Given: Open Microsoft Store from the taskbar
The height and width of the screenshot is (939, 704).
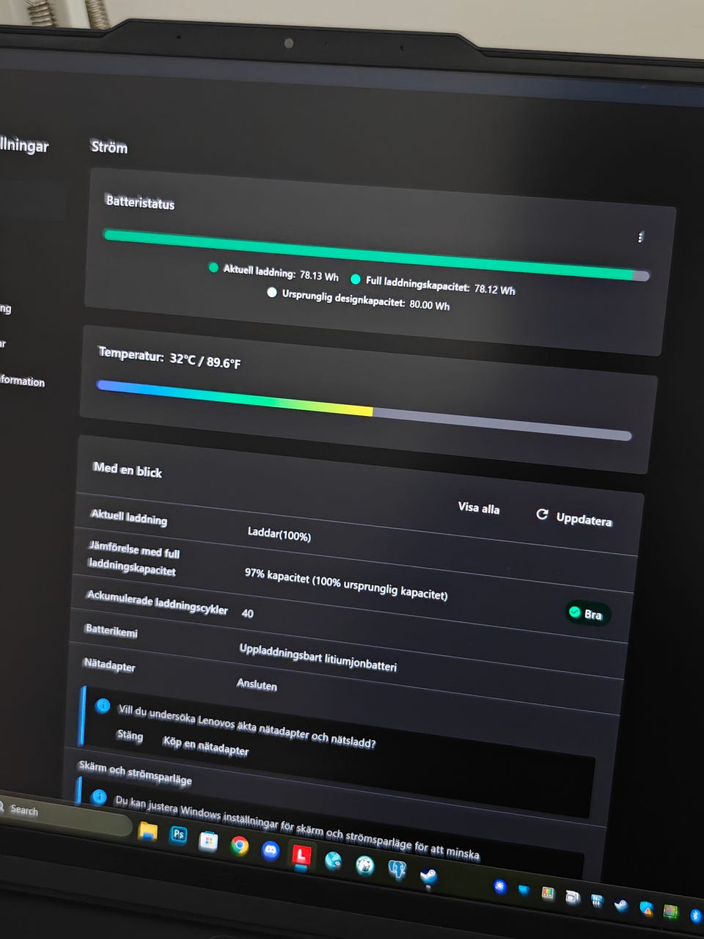Looking at the screenshot, I should [x=209, y=841].
